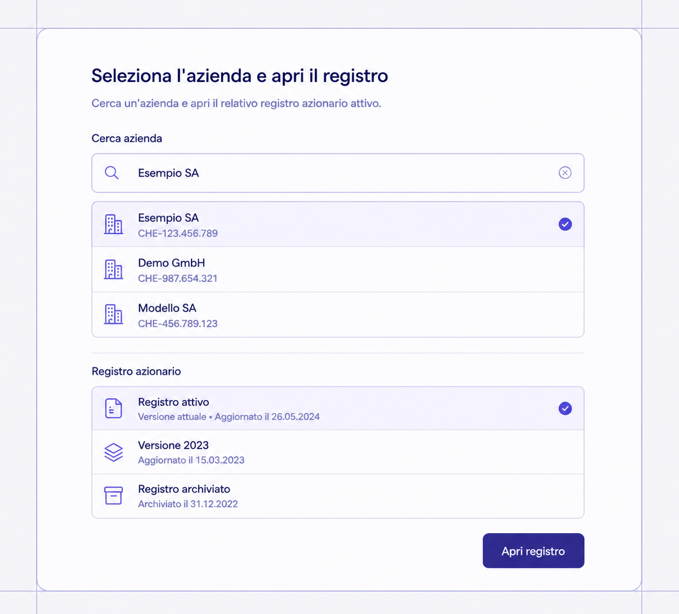
Task: Click the layers icon for Versione 2023
Action: coord(114,452)
